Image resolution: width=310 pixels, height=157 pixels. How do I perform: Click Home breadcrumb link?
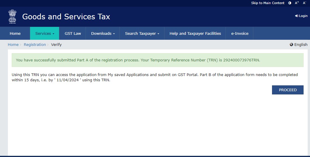tap(13, 45)
